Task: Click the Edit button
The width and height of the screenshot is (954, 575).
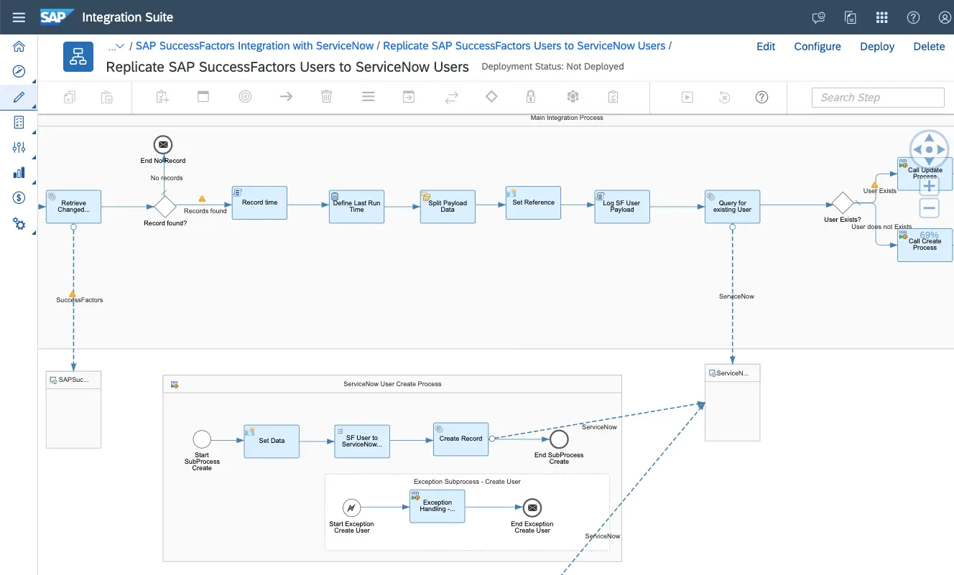Action: point(766,46)
